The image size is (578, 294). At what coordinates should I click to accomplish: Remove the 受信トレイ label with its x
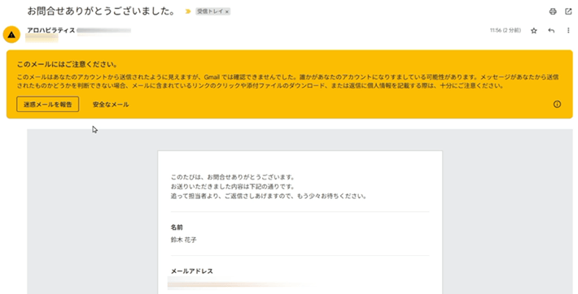click(x=227, y=11)
